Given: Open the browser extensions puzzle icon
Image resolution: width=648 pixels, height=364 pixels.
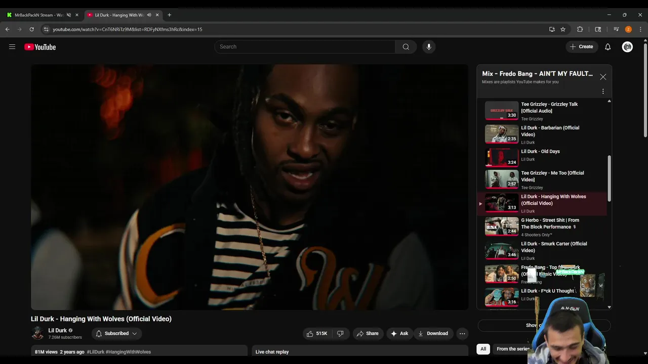Looking at the screenshot, I should pyautogui.click(x=580, y=29).
